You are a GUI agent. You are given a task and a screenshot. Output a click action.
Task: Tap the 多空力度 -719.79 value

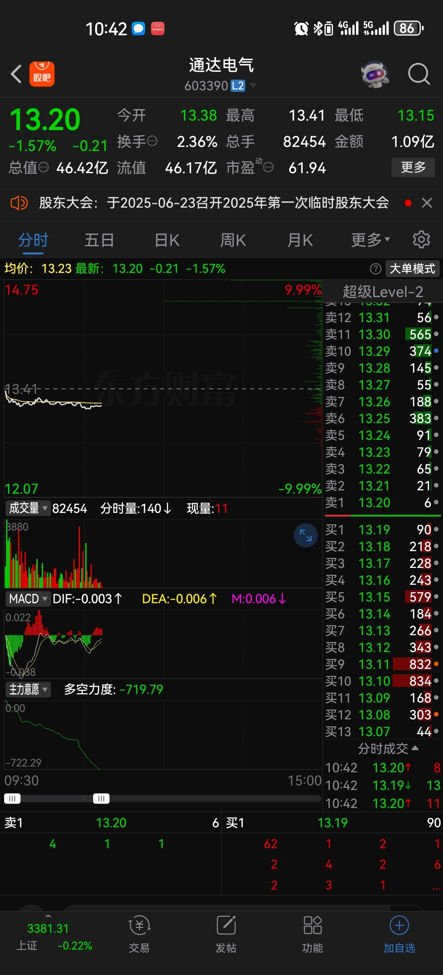click(x=141, y=689)
